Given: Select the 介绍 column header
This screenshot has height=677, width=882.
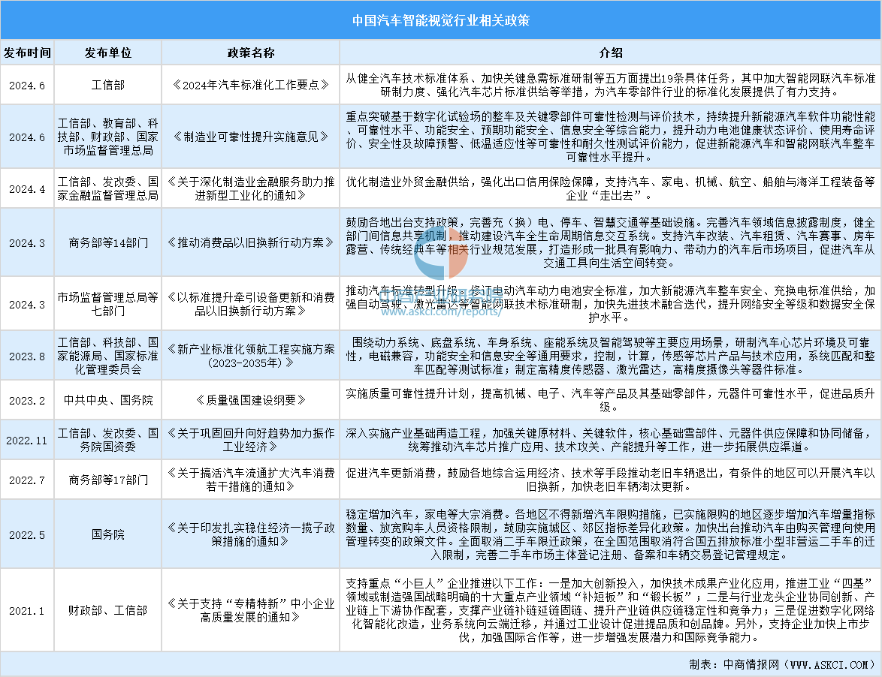Looking at the screenshot, I should [611, 53].
